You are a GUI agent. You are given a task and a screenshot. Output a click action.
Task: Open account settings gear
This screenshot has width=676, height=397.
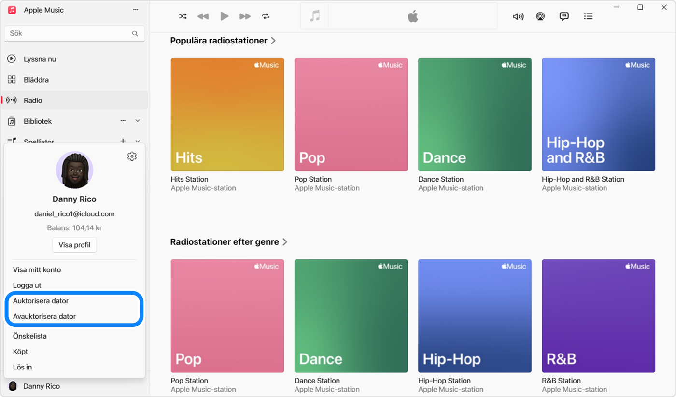point(132,156)
